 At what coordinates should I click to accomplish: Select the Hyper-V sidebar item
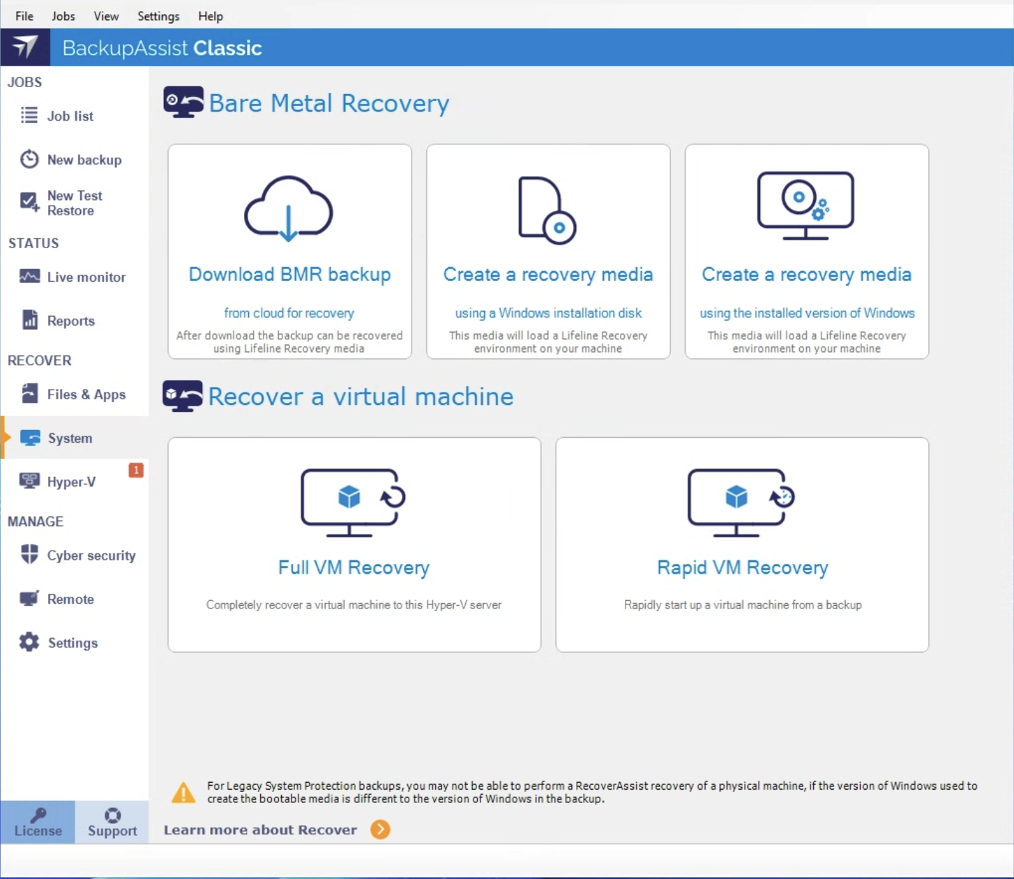70,482
